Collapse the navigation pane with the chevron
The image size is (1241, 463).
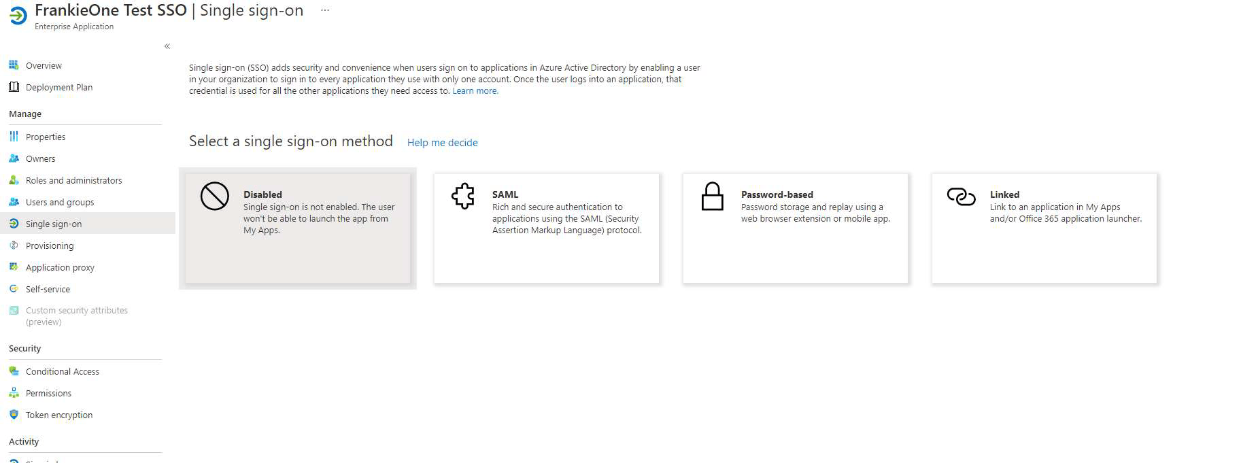[167, 46]
